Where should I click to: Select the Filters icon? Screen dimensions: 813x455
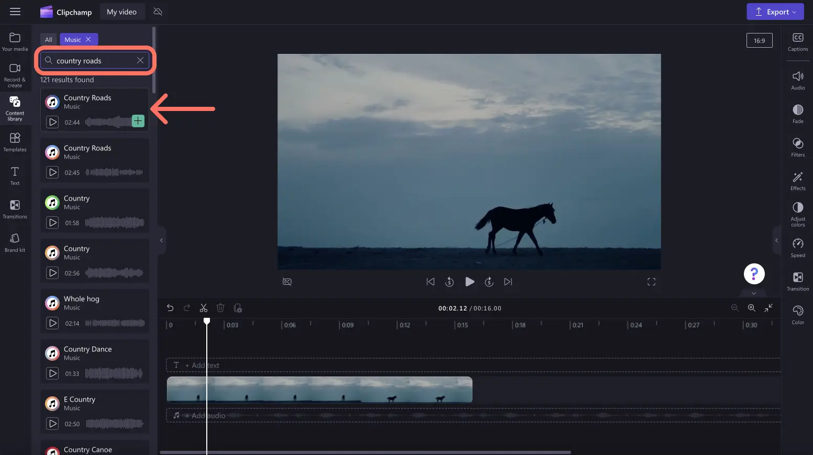coord(798,147)
